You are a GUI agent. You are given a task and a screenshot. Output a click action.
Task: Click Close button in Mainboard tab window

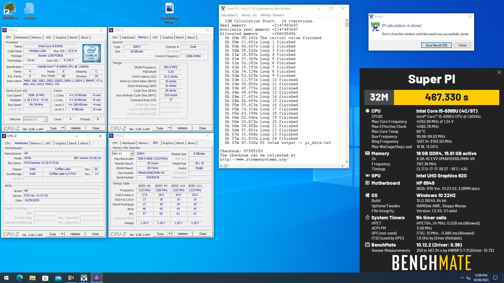(x=95, y=234)
